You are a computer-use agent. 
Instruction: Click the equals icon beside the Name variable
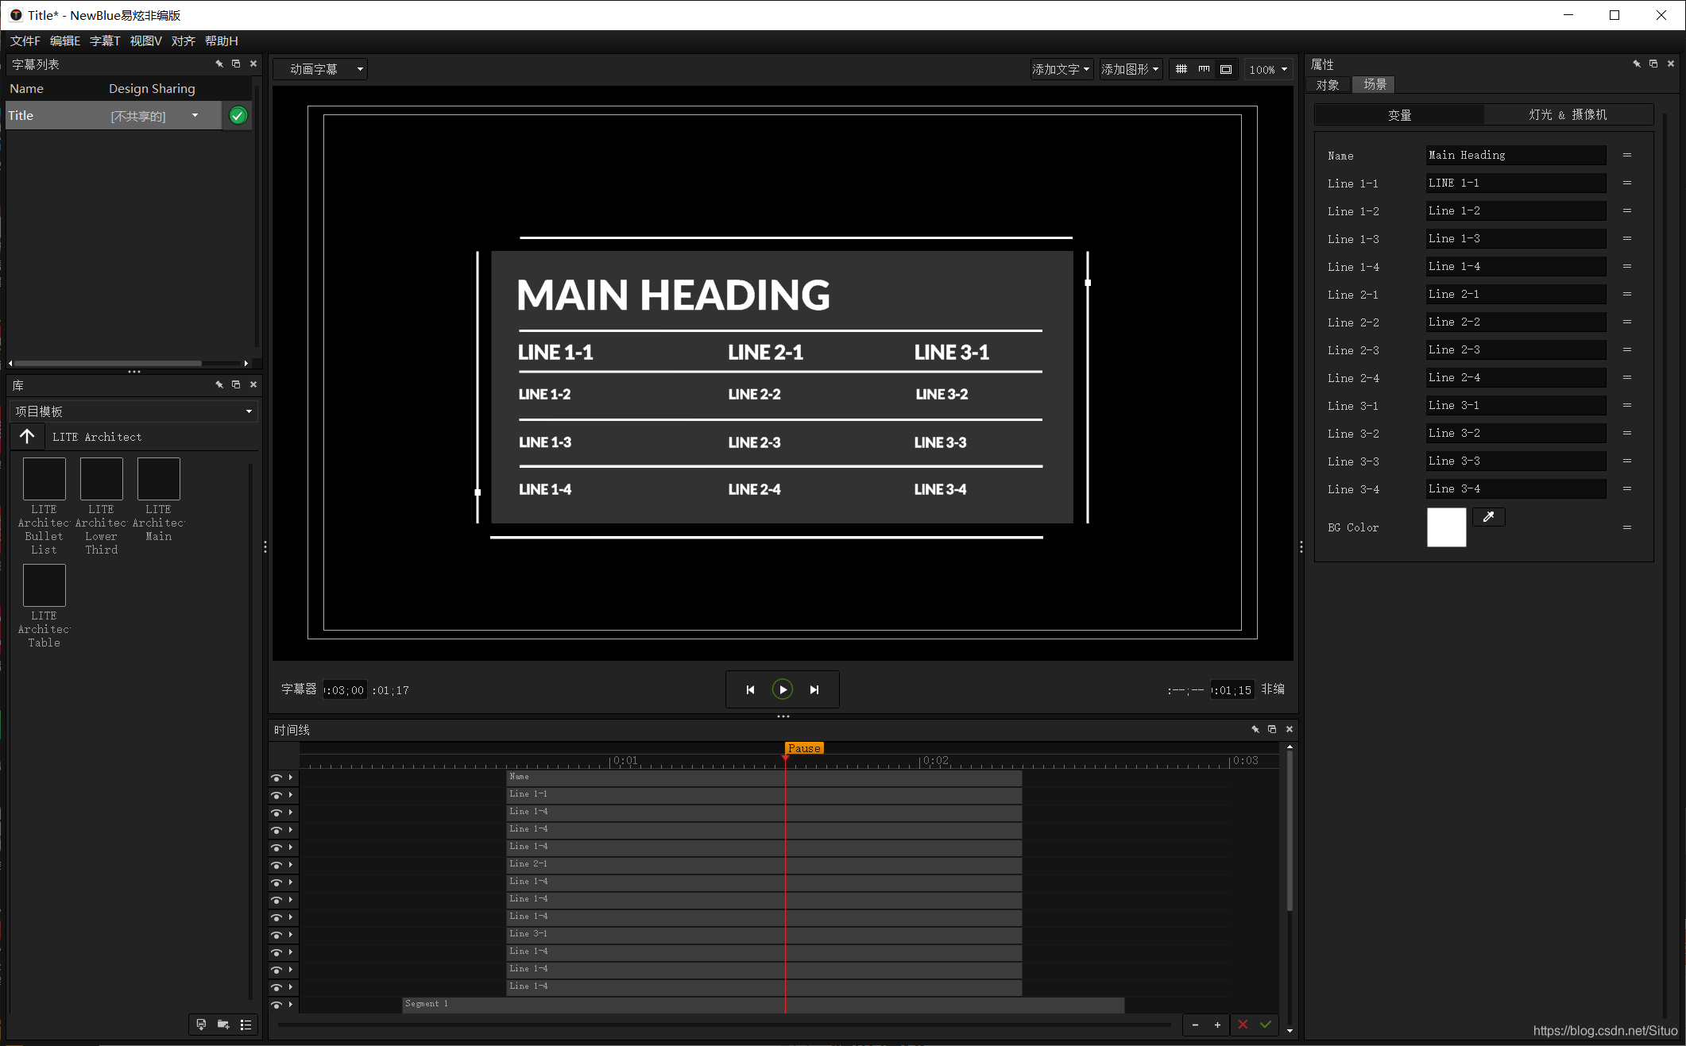tap(1627, 155)
